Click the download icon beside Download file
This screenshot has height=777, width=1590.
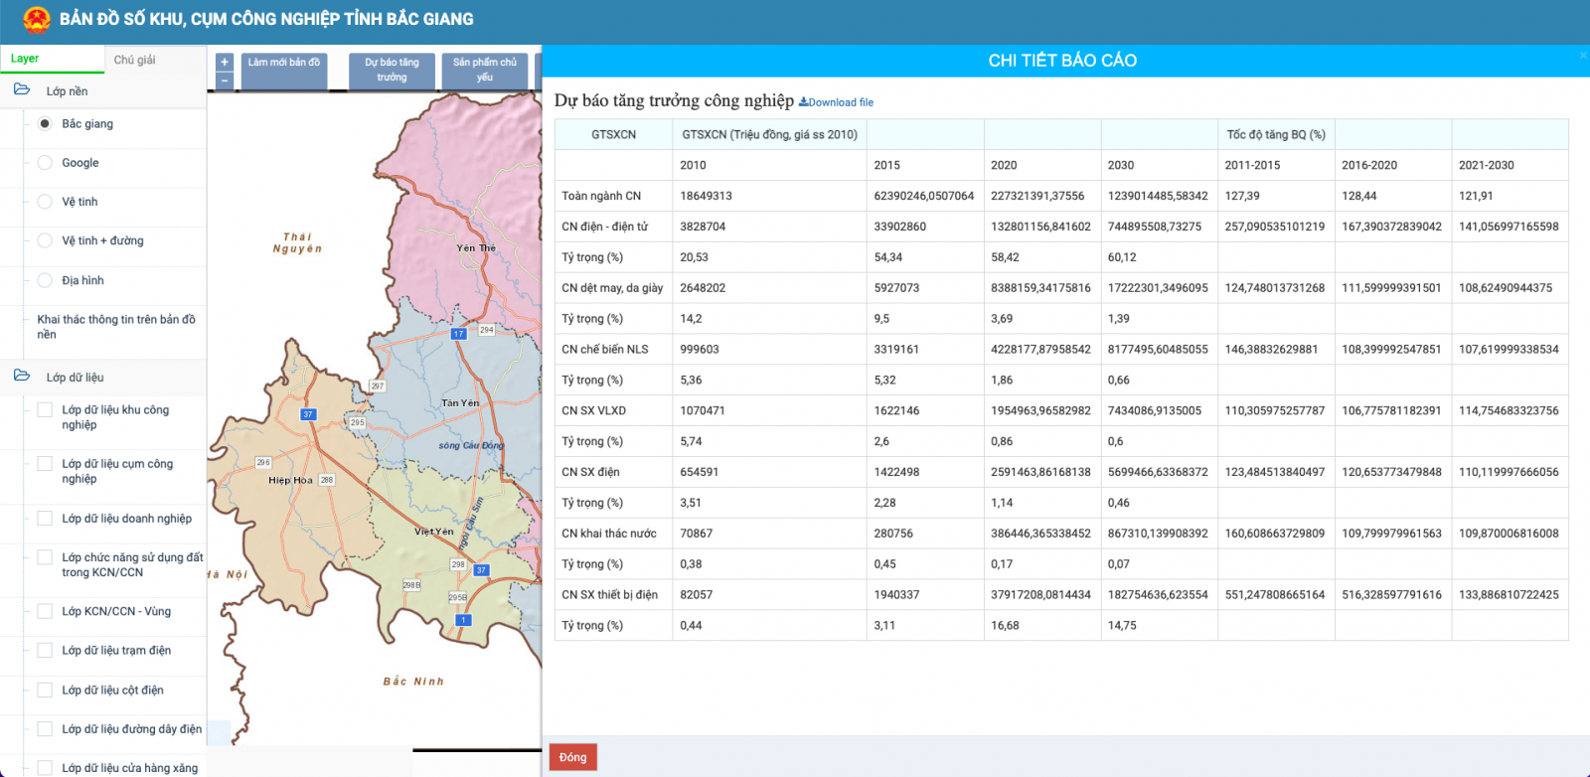point(803,102)
